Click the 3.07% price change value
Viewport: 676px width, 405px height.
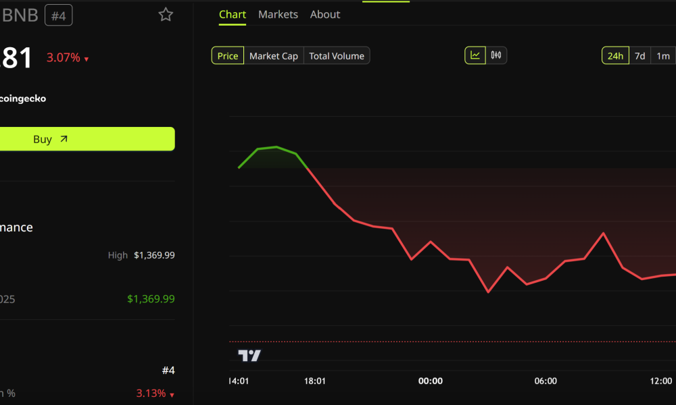point(64,57)
